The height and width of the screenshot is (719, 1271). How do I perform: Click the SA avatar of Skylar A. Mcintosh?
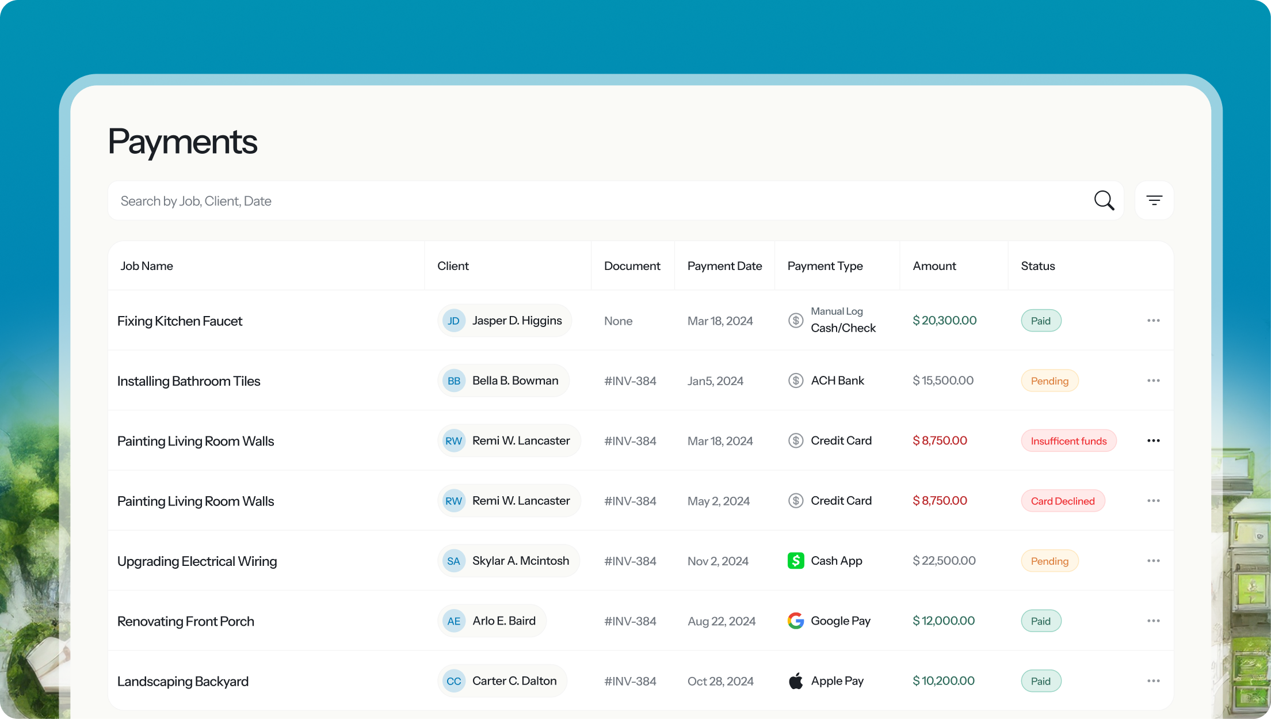(453, 561)
